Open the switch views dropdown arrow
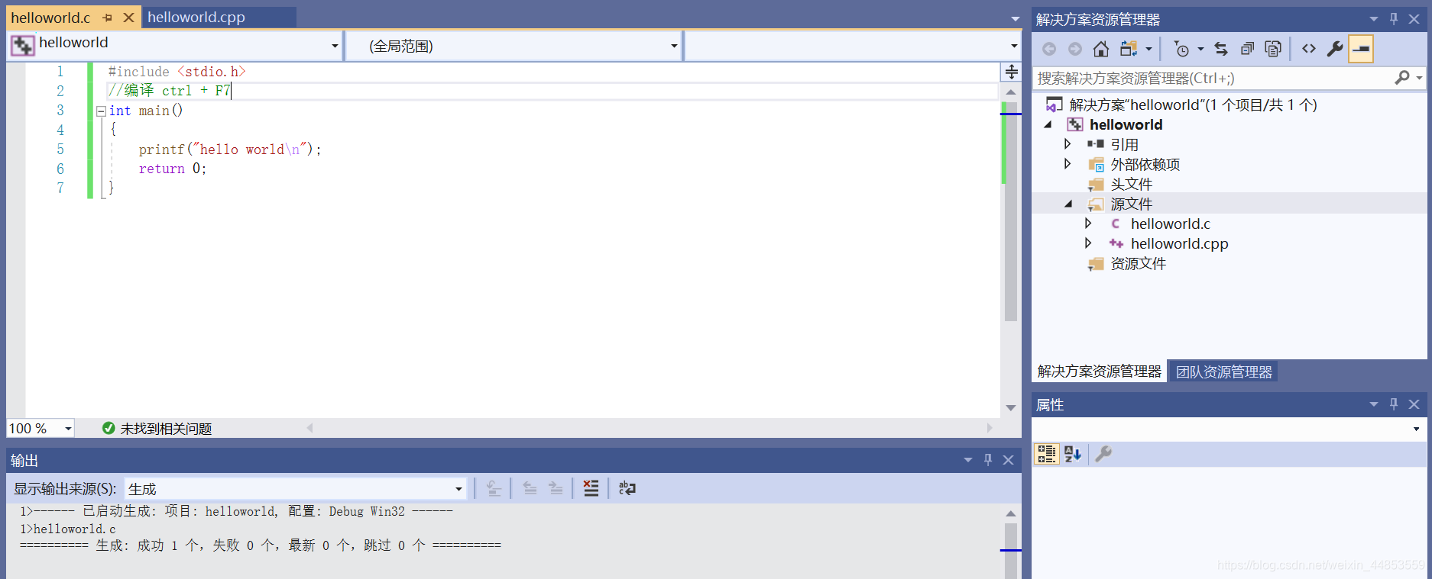The height and width of the screenshot is (579, 1432). coord(1149,49)
